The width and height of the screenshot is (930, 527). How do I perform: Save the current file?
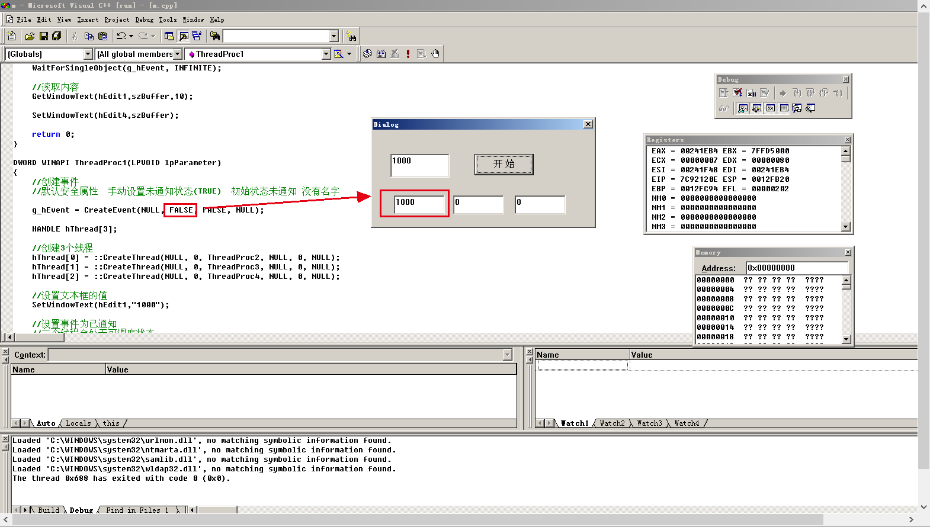(43, 36)
